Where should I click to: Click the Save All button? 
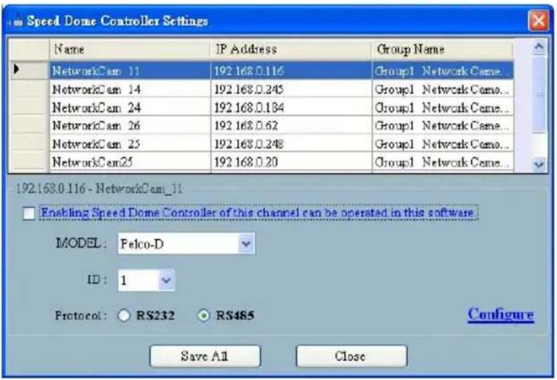[x=205, y=356]
